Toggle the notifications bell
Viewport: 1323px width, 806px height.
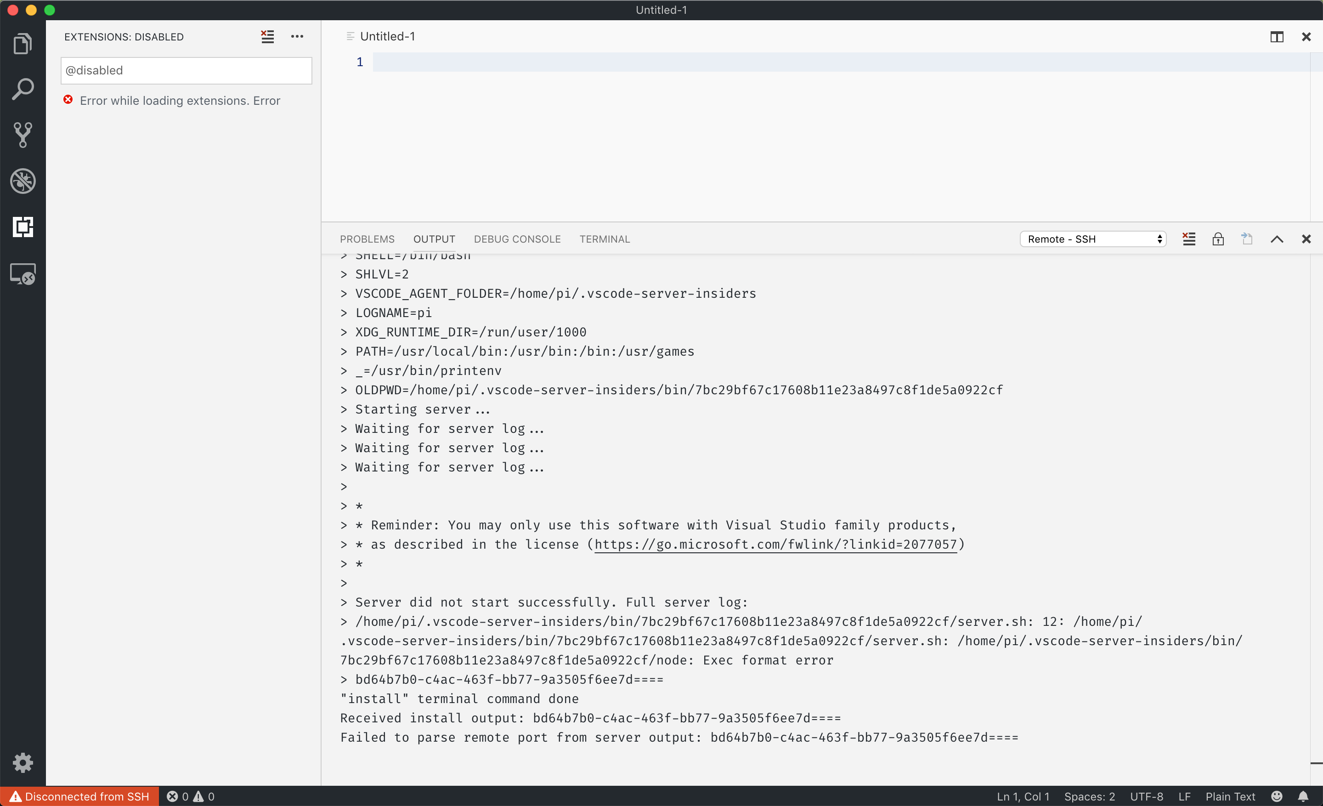point(1305,796)
